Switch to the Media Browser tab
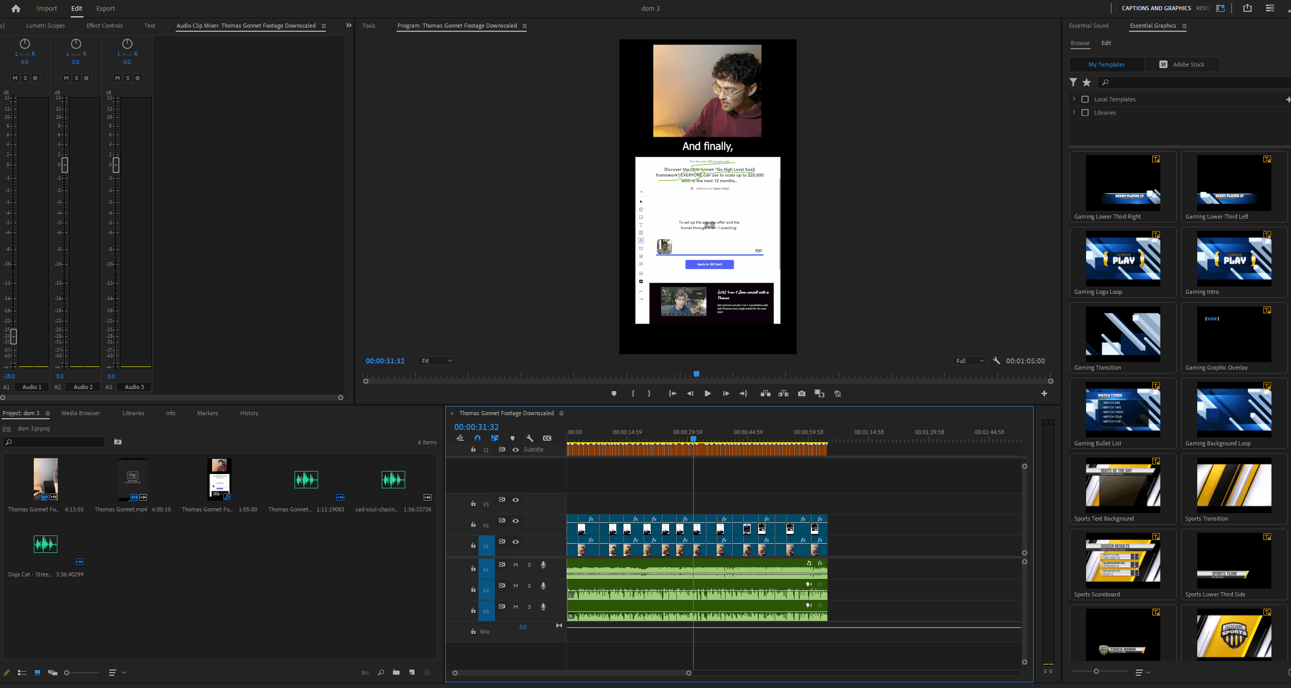The image size is (1291, 688). pyautogui.click(x=80, y=413)
